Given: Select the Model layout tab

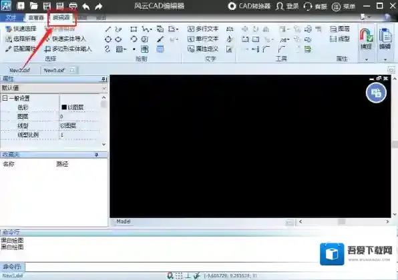Looking at the screenshot, I should [124, 221].
